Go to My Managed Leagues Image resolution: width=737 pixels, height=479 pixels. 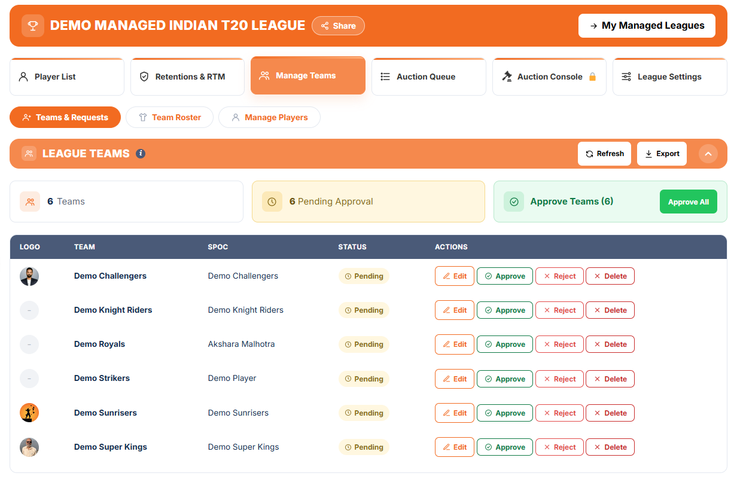647,26
